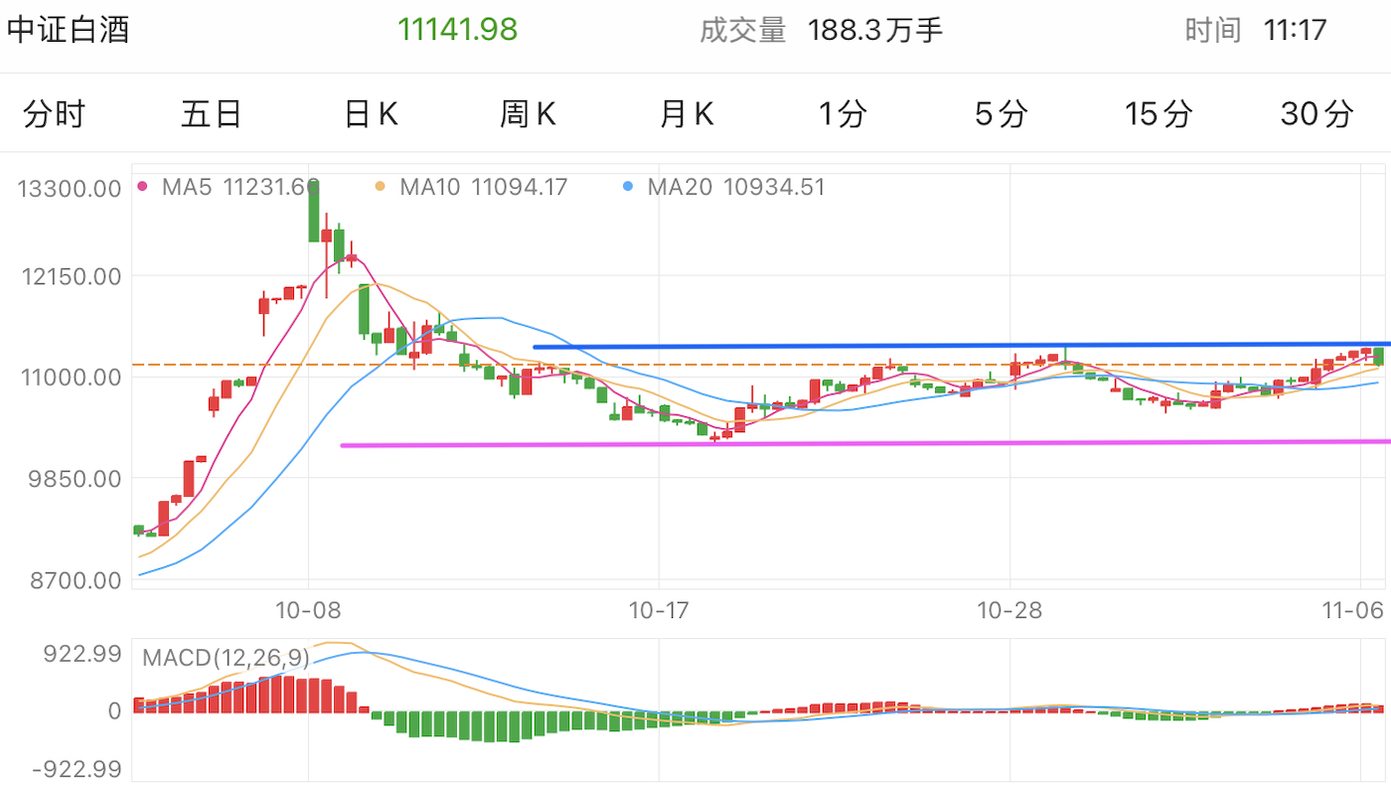1391x787 pixels.
Task: Click the 时间 label
Action: 1213,30
